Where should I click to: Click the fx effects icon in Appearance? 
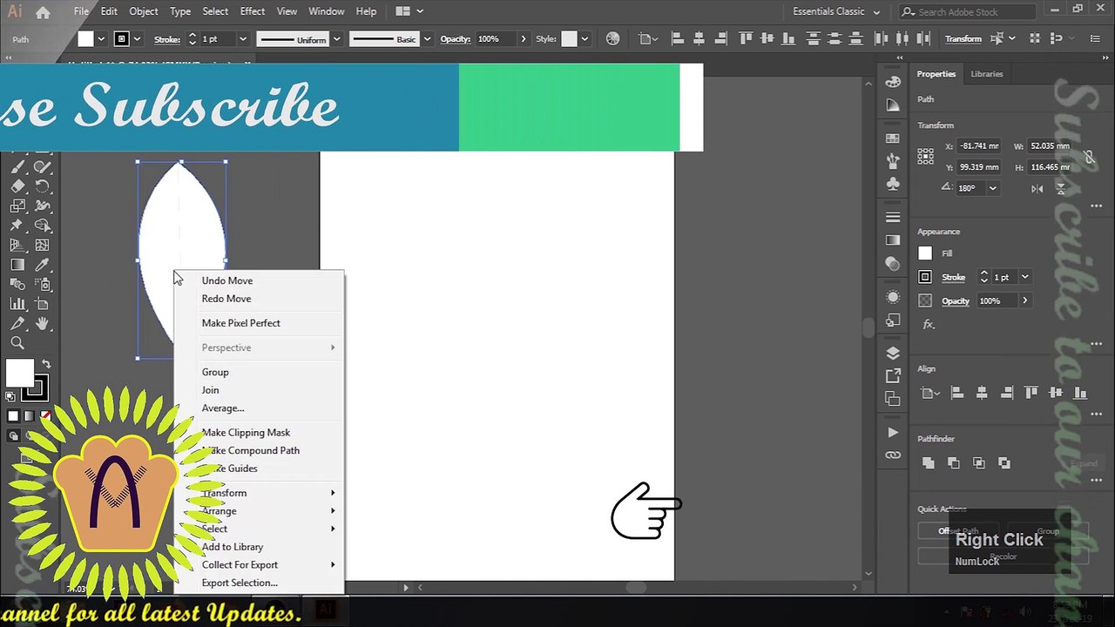click(x=929, y=325)
